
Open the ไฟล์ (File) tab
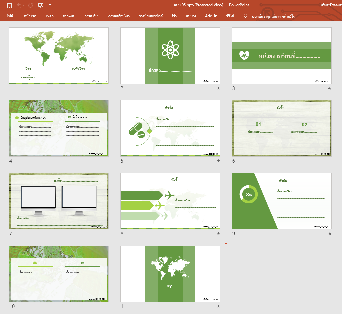click(x=10, y=16)
